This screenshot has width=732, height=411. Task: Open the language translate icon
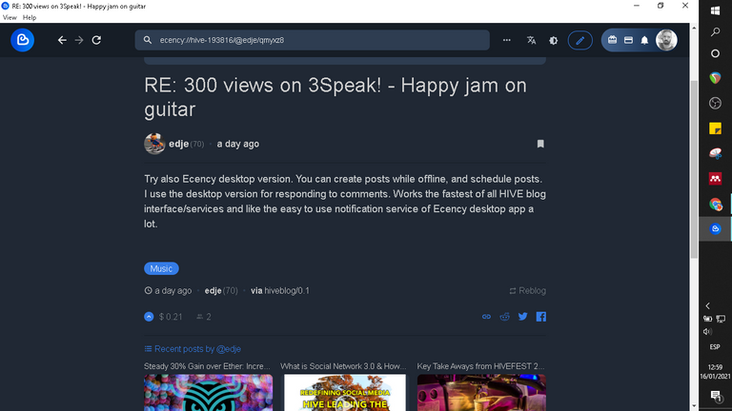pyautogui.click(x=531, y=40)
